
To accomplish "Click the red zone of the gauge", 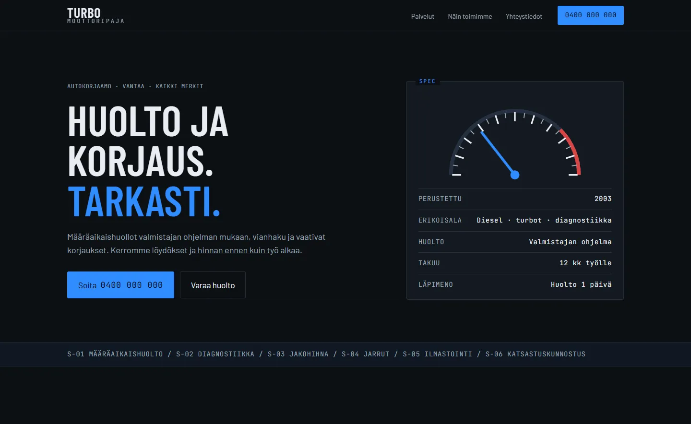I will pyautogui.click(x=572, y=150).
